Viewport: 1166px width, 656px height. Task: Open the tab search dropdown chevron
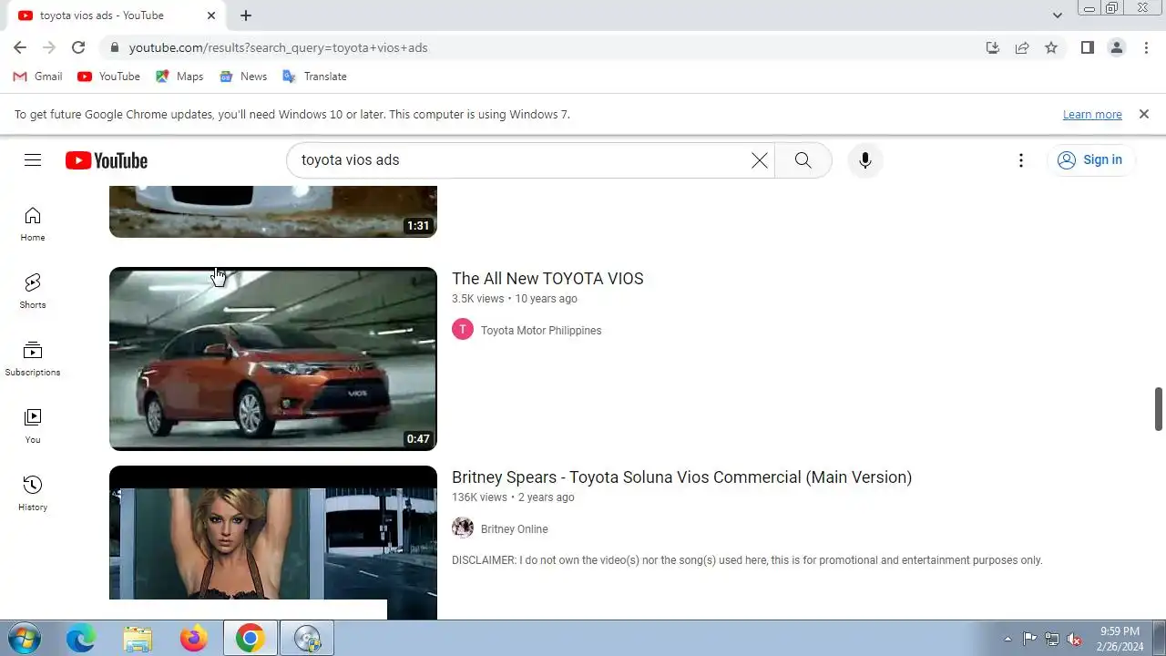1057,15
